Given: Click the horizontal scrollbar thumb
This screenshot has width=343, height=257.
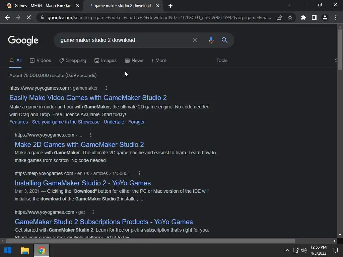Looking at the screenshot, I should [150, 241].
